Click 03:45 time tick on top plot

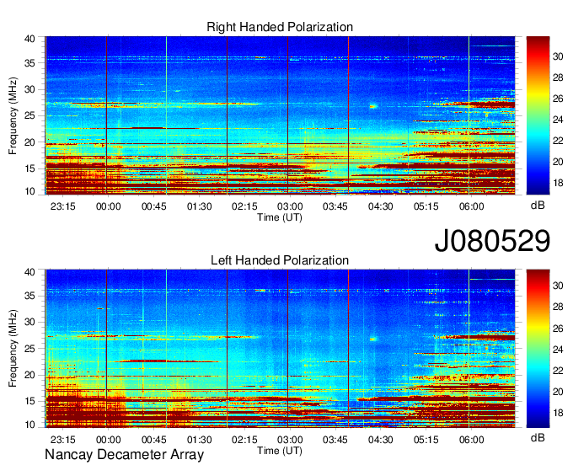tap(335, 206)
